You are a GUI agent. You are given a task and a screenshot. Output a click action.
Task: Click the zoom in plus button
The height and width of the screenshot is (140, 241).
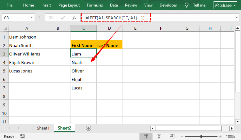(220, 136)
